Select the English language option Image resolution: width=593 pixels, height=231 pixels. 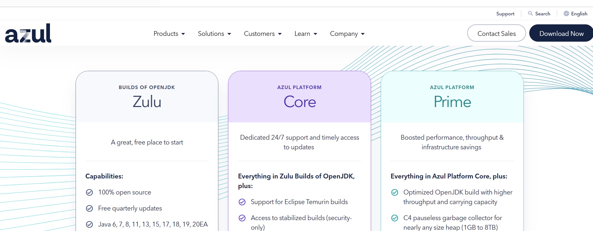tap(579, 14)
